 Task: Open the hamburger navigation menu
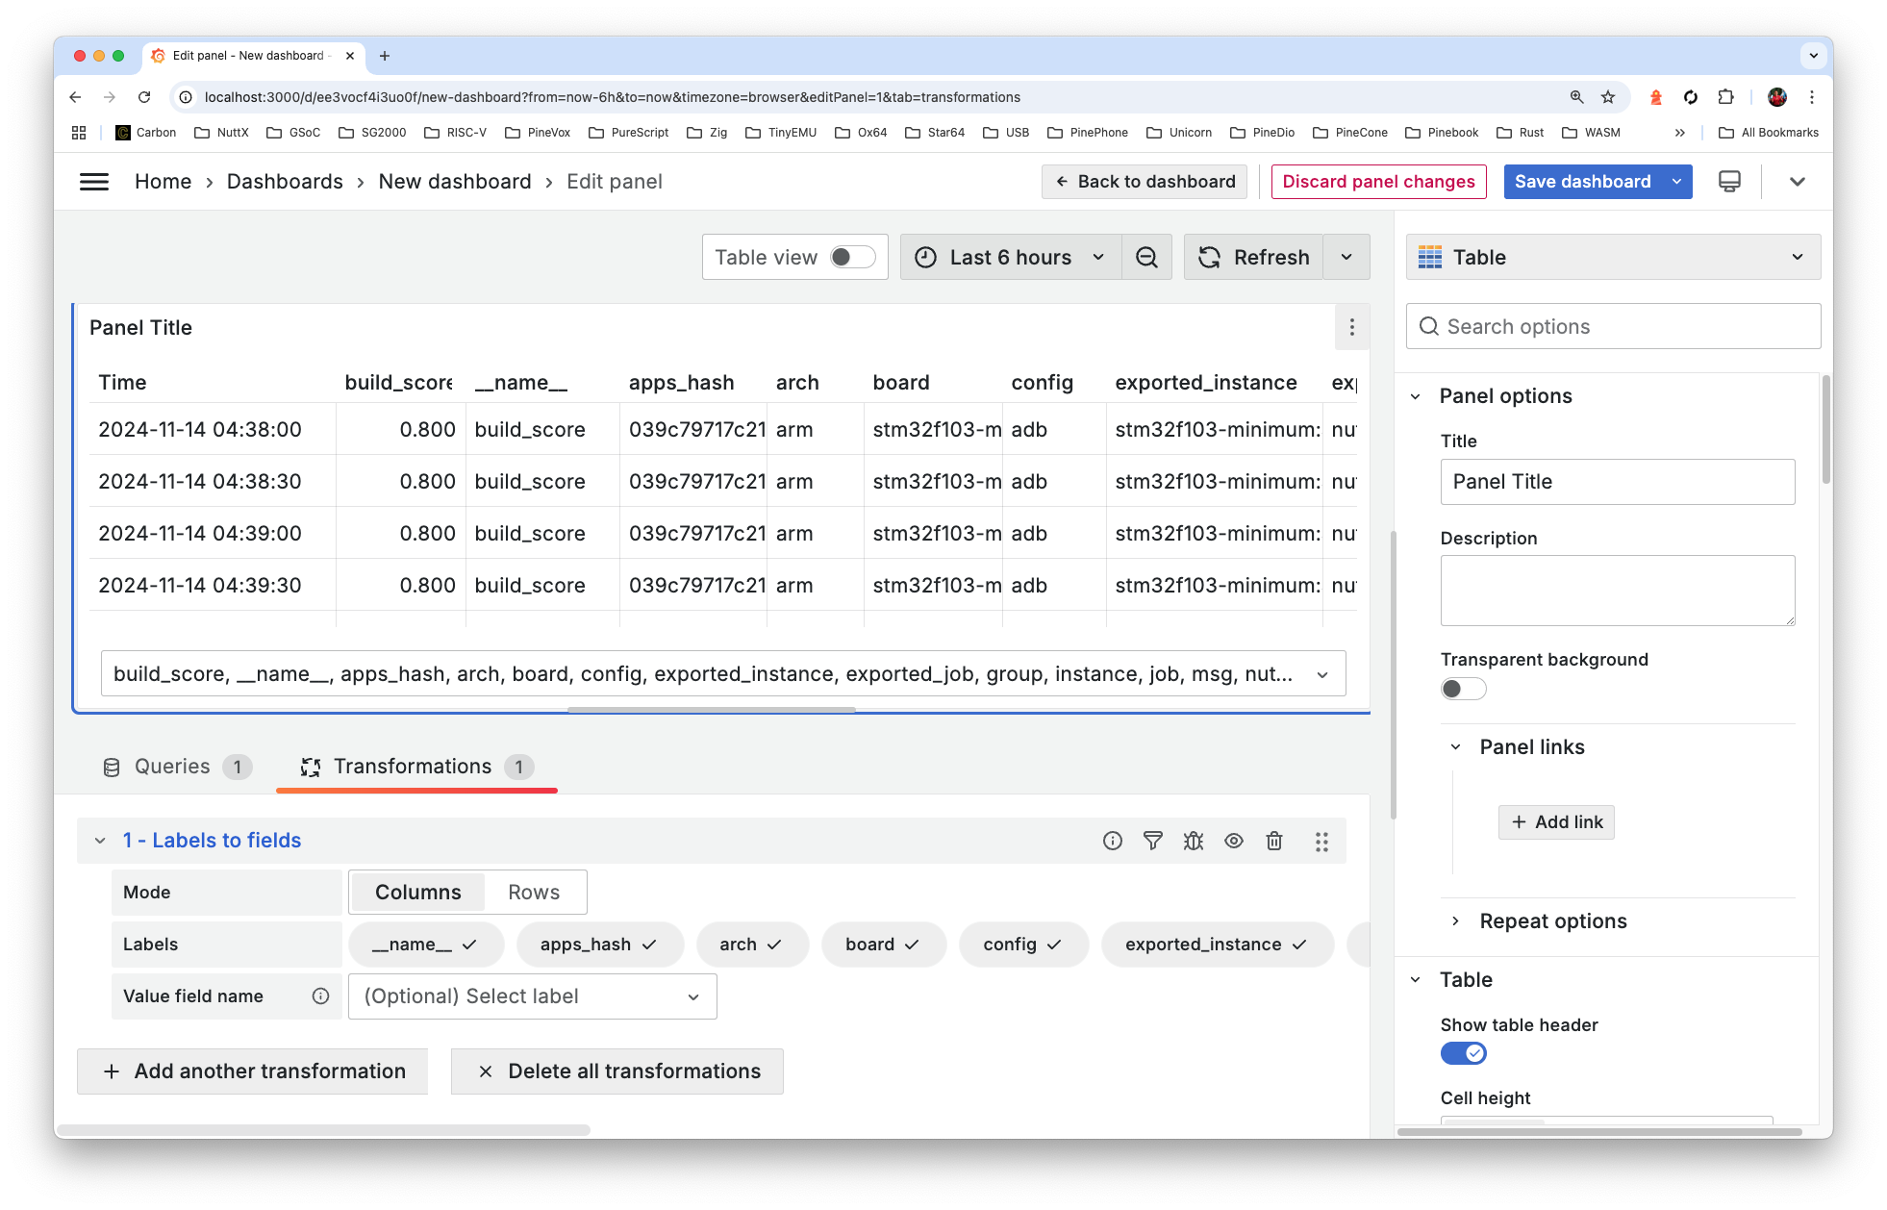[94, 182]
